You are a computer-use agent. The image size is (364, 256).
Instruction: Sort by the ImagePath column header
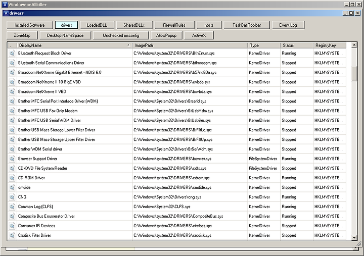(190, 45)
